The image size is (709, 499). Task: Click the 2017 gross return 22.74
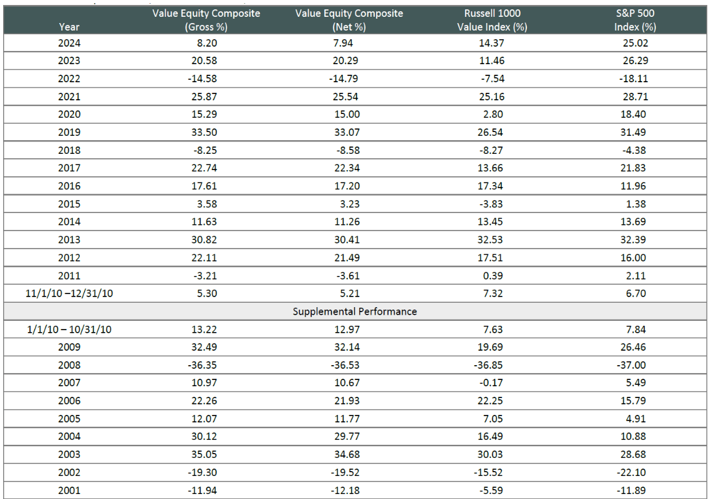click(x=205, y=168)
